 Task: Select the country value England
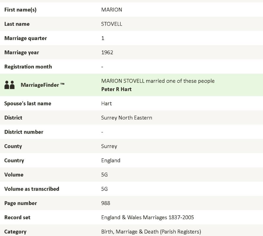(111, 160)
